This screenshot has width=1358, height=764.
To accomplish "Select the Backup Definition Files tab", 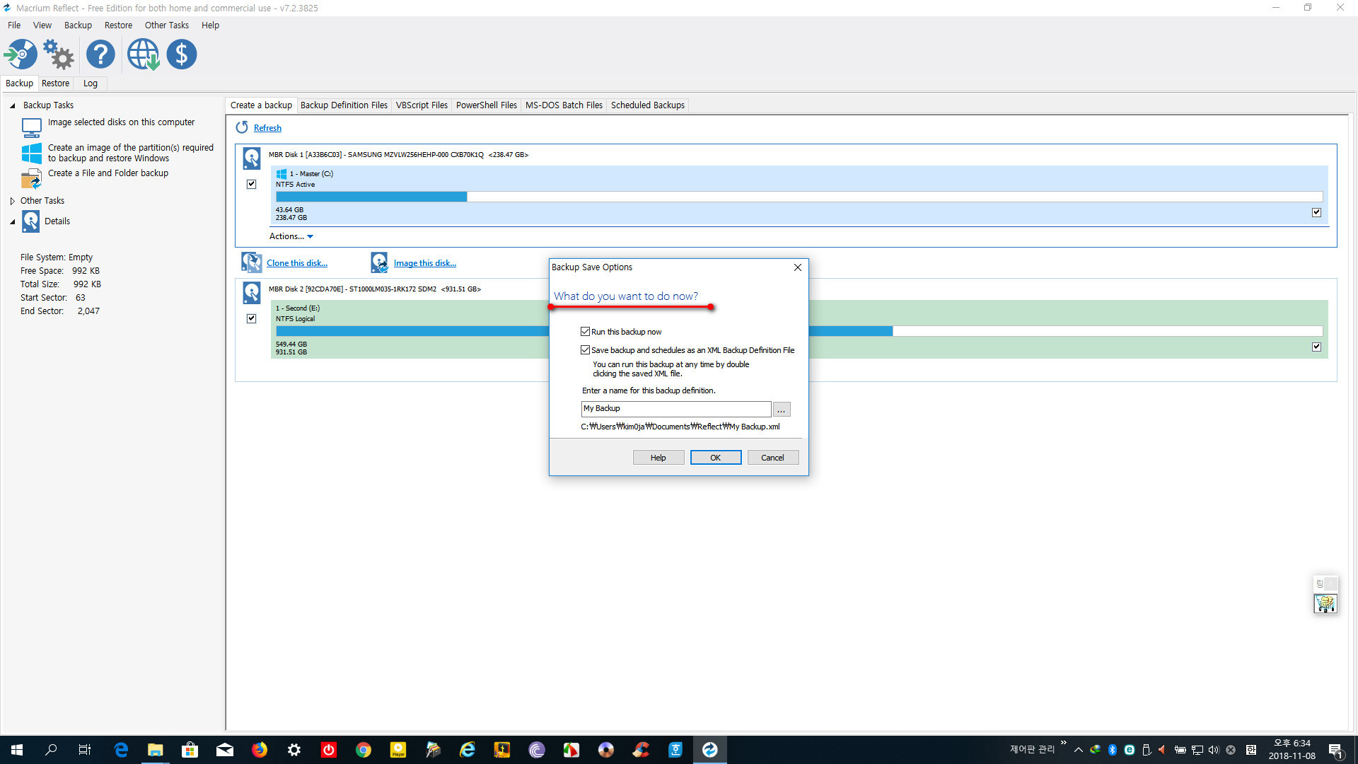I will click(343, 105).
